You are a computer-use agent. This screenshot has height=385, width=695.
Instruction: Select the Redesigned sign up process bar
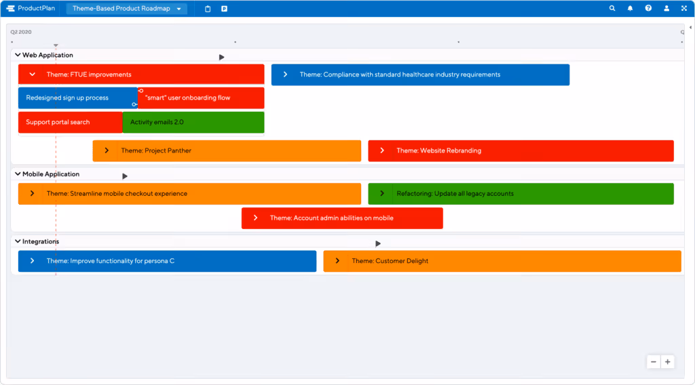point(78,98)
